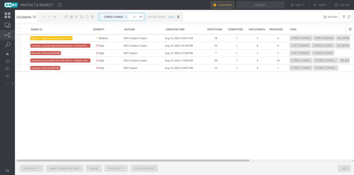Open the filter presets funnel icon
354x175 pixels.
344,17
